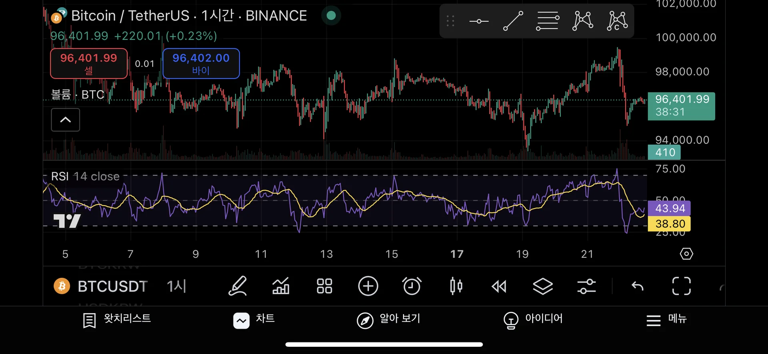The width and height of the screenshot is (768, 354).
Task: Open the layout grid templates icon
Action: [x=324, y=286]
